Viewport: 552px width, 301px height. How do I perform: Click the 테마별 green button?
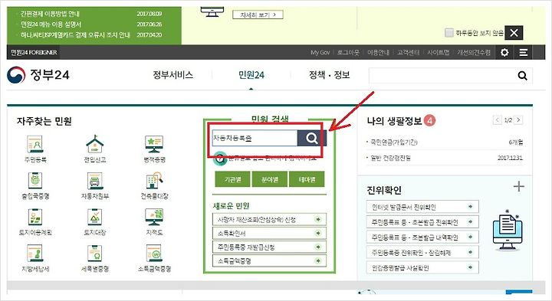(307, 179)
